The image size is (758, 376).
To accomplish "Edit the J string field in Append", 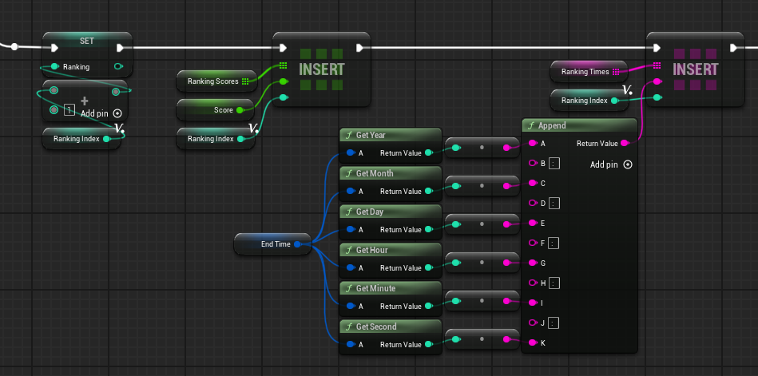I will coord(554,323).
